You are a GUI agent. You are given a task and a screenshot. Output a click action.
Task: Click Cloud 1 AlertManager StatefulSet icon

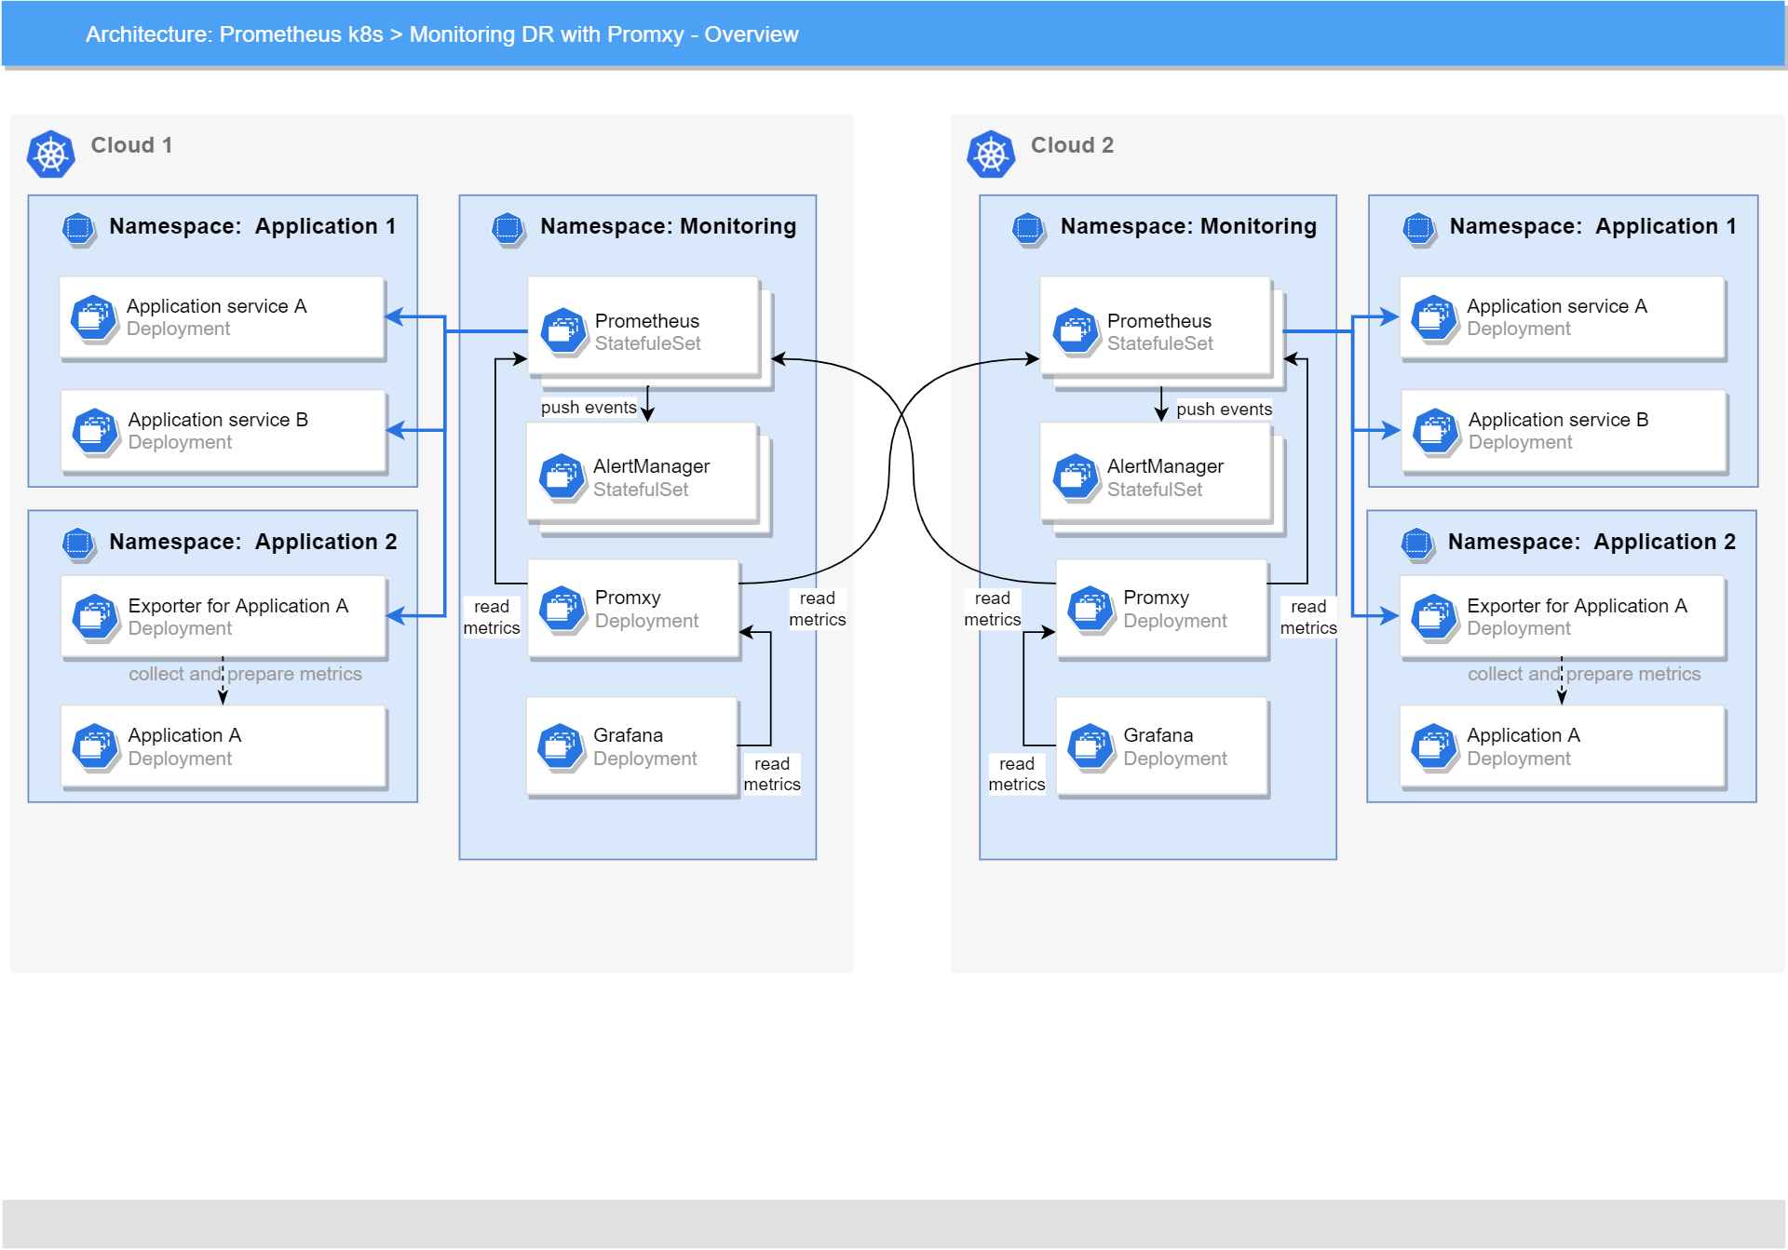tap(561, 477)
